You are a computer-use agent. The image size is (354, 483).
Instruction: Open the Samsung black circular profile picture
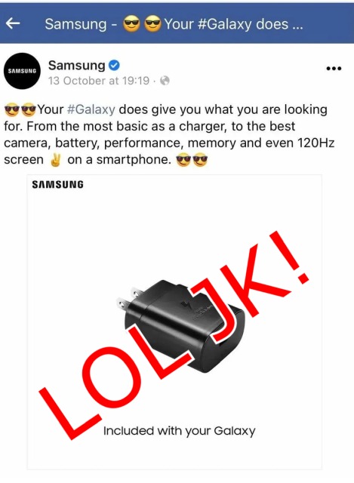22,71
